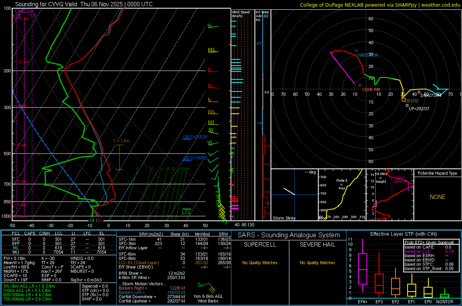Select the 850 mb pressure label

7,202
